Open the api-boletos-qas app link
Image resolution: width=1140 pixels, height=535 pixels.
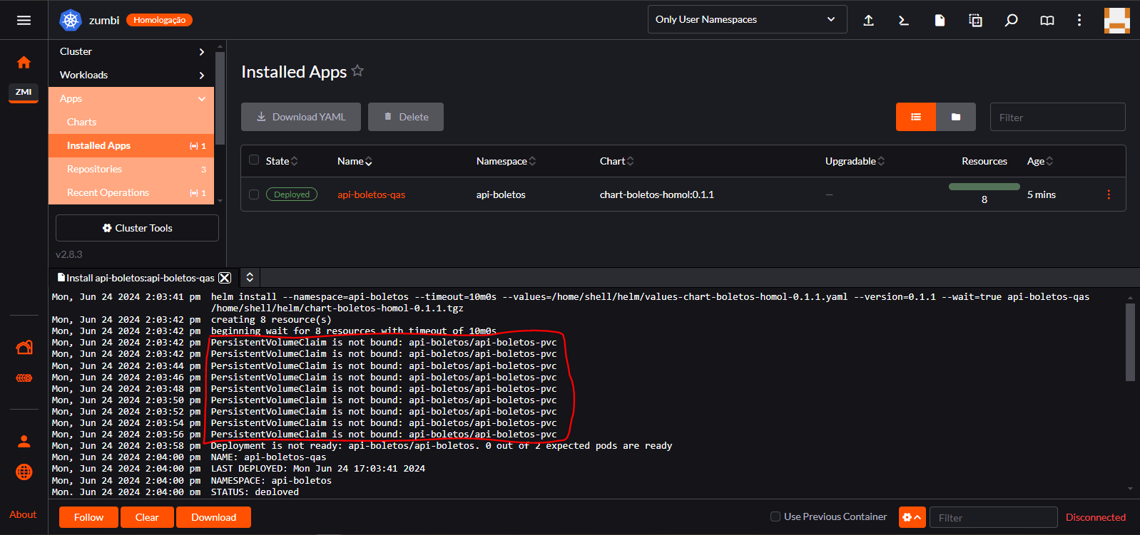point(371,194)
